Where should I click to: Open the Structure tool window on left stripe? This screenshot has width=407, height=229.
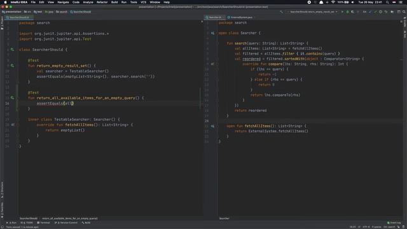[x=2, y=190]
